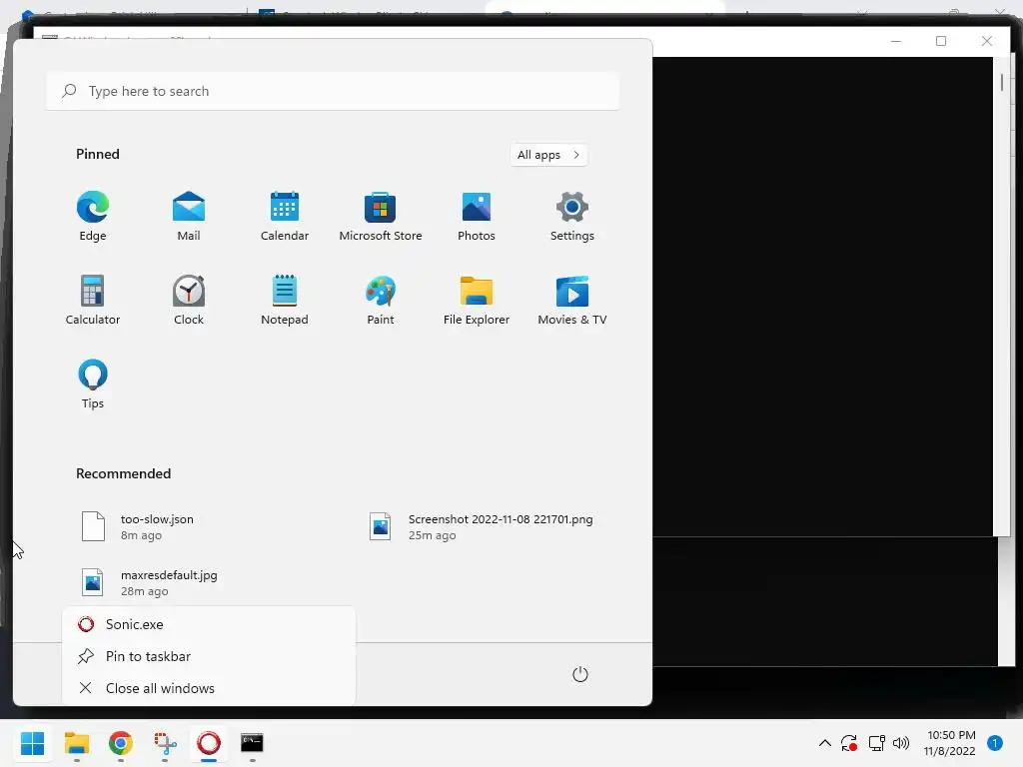Switch to Chrome on the taskbar
Viewport: 1023px width, 767px height.
coord(121,743)
